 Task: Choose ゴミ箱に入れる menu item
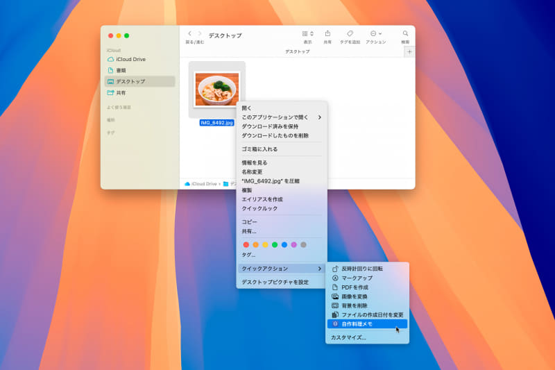coord(282,149)
